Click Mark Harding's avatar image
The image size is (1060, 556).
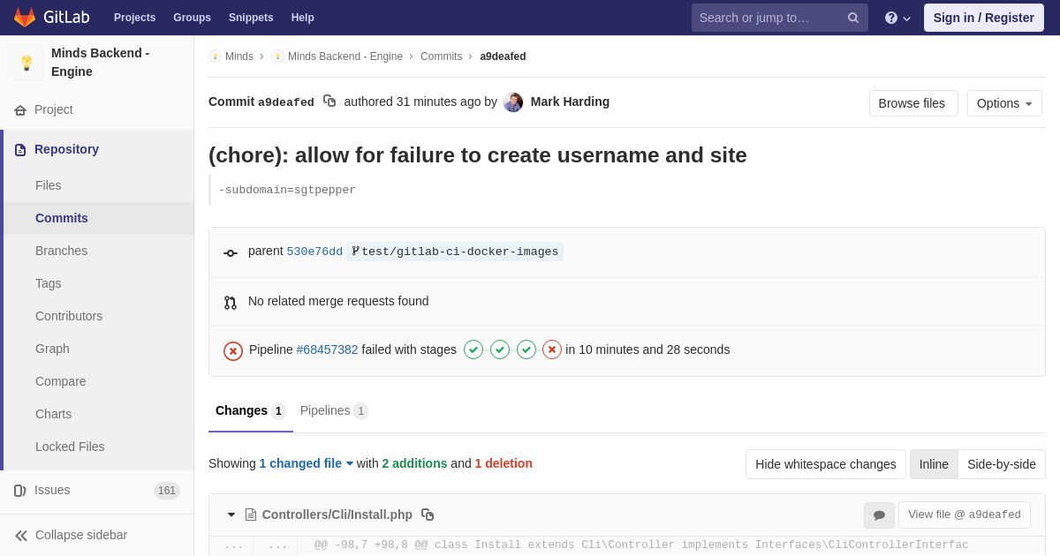pos(513,102)
